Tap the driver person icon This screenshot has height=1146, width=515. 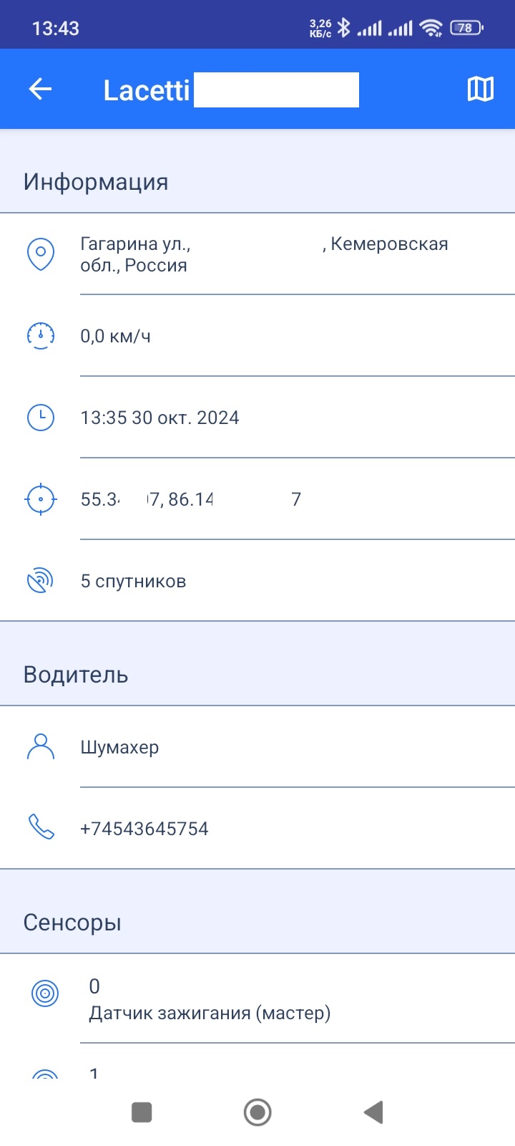[41, 747]
